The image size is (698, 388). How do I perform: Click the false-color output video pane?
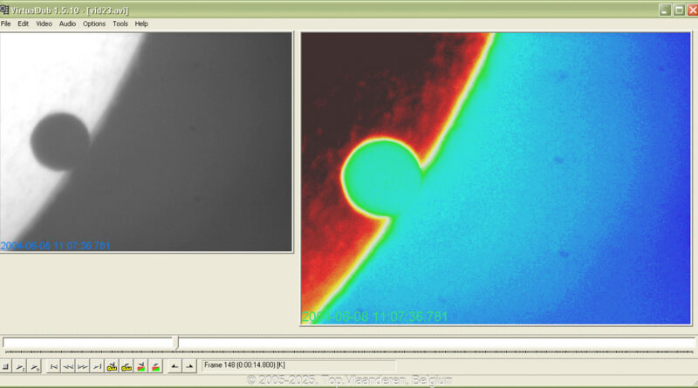point(496,179)
